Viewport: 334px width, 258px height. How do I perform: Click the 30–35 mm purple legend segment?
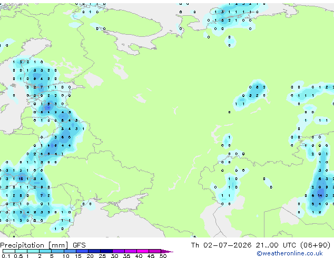tap(118, 251)
